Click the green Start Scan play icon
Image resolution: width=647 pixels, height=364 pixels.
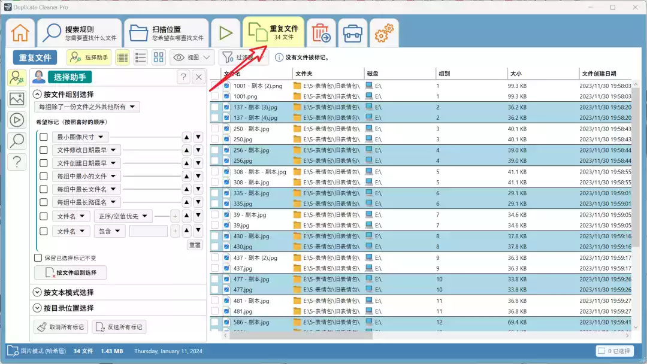click(x=225, y=33)
